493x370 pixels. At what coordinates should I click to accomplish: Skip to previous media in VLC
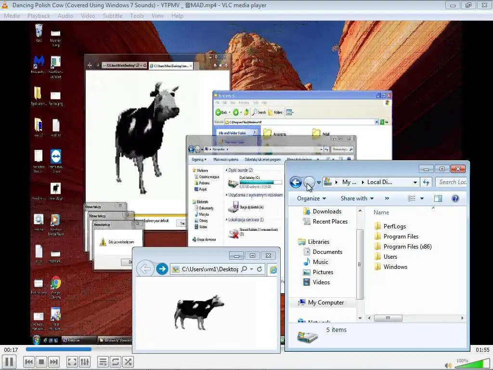coord(28,362)
